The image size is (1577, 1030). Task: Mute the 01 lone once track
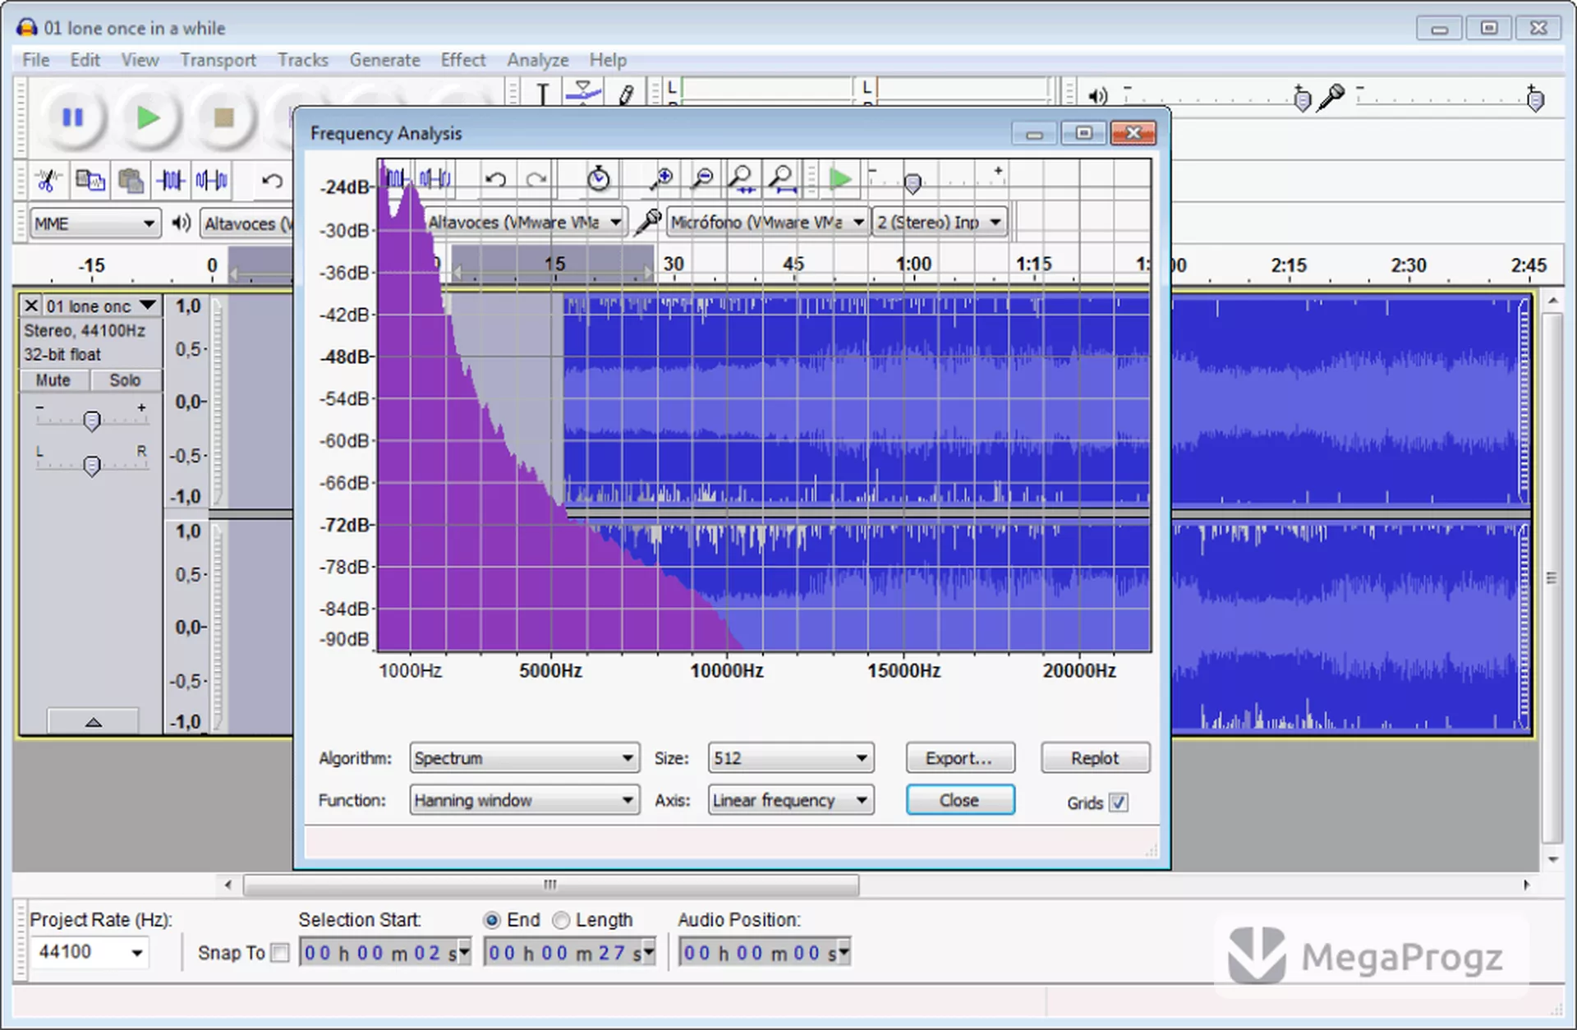[x=53, y=380]
